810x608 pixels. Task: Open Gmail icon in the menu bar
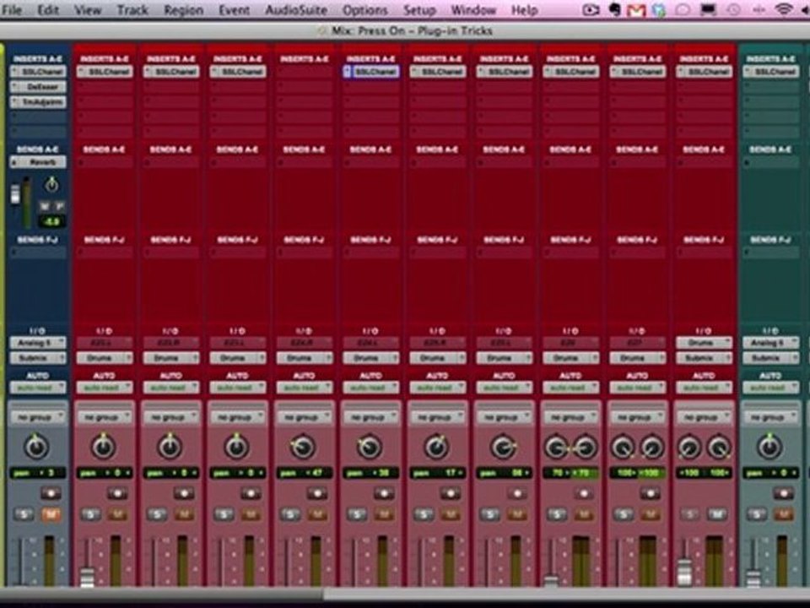(636, 10)
